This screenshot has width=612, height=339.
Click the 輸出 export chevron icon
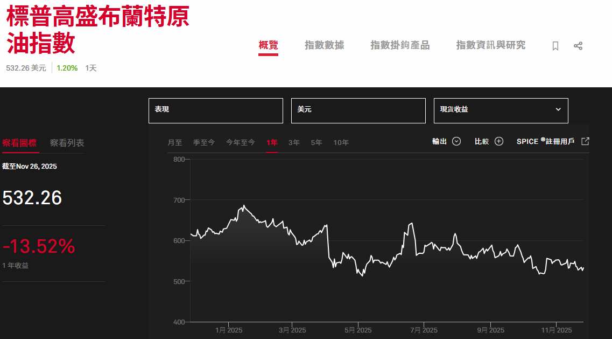[456, 141]
